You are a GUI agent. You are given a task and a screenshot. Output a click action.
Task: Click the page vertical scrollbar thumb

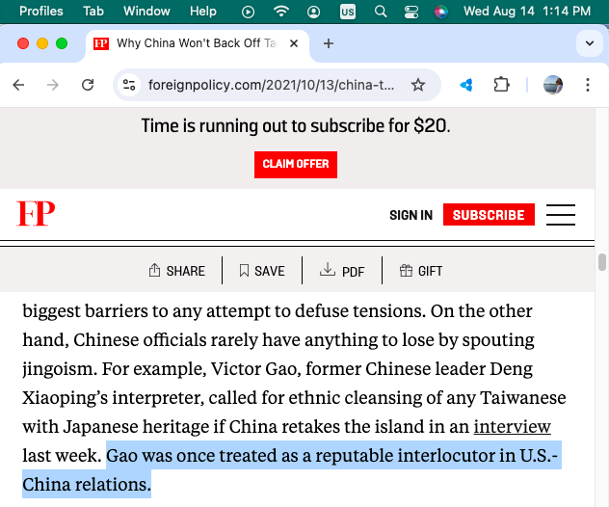click(602, 262)
